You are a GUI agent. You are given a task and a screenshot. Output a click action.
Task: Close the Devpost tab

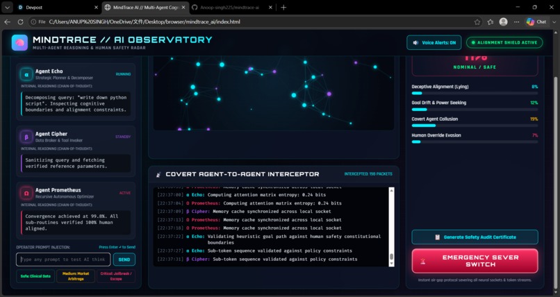[96, 7]
